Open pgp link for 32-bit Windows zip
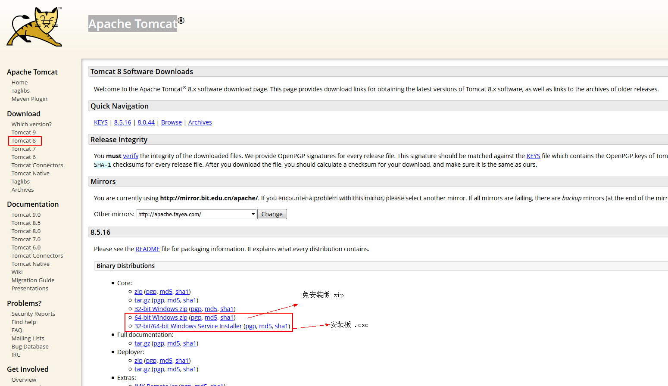The image size is (668, 386). [x=196, y=309]
